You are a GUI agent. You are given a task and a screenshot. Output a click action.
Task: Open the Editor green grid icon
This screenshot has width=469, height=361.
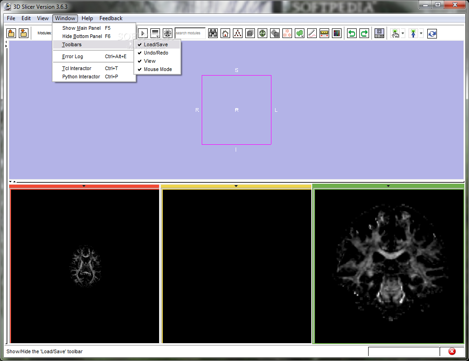pos(299,33)
